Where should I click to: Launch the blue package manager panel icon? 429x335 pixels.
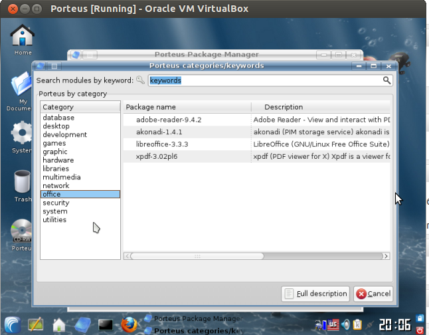point(82,325)
